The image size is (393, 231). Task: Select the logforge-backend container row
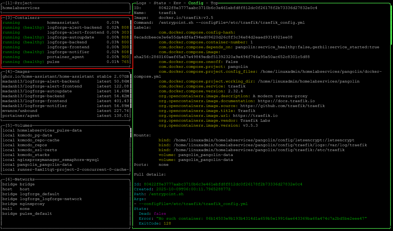pyautogui.click(x=66, y=42)
